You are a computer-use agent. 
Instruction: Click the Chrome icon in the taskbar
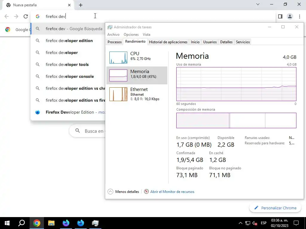click(36, 223)
